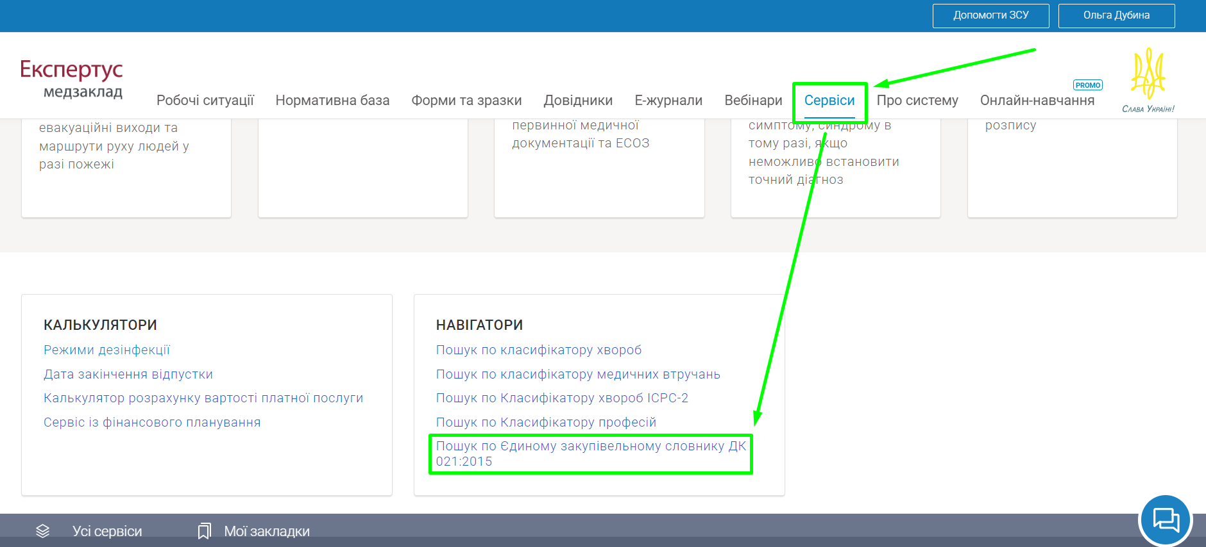Click Пошук по Єдиному закупівельному словнику link

(x=590, y=453)
